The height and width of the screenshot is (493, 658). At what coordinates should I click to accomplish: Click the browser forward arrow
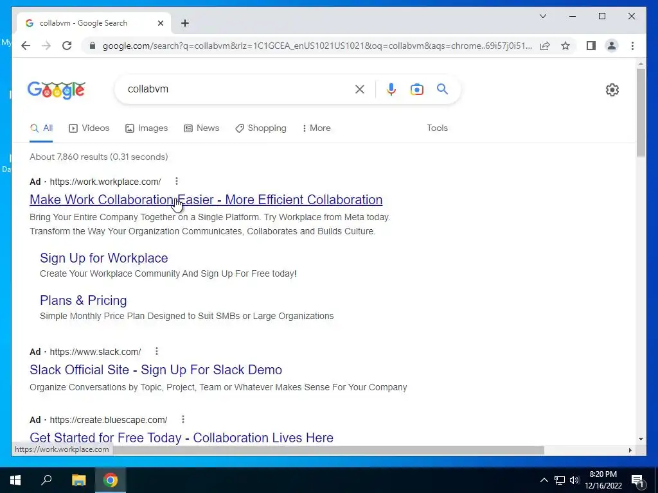46,46
